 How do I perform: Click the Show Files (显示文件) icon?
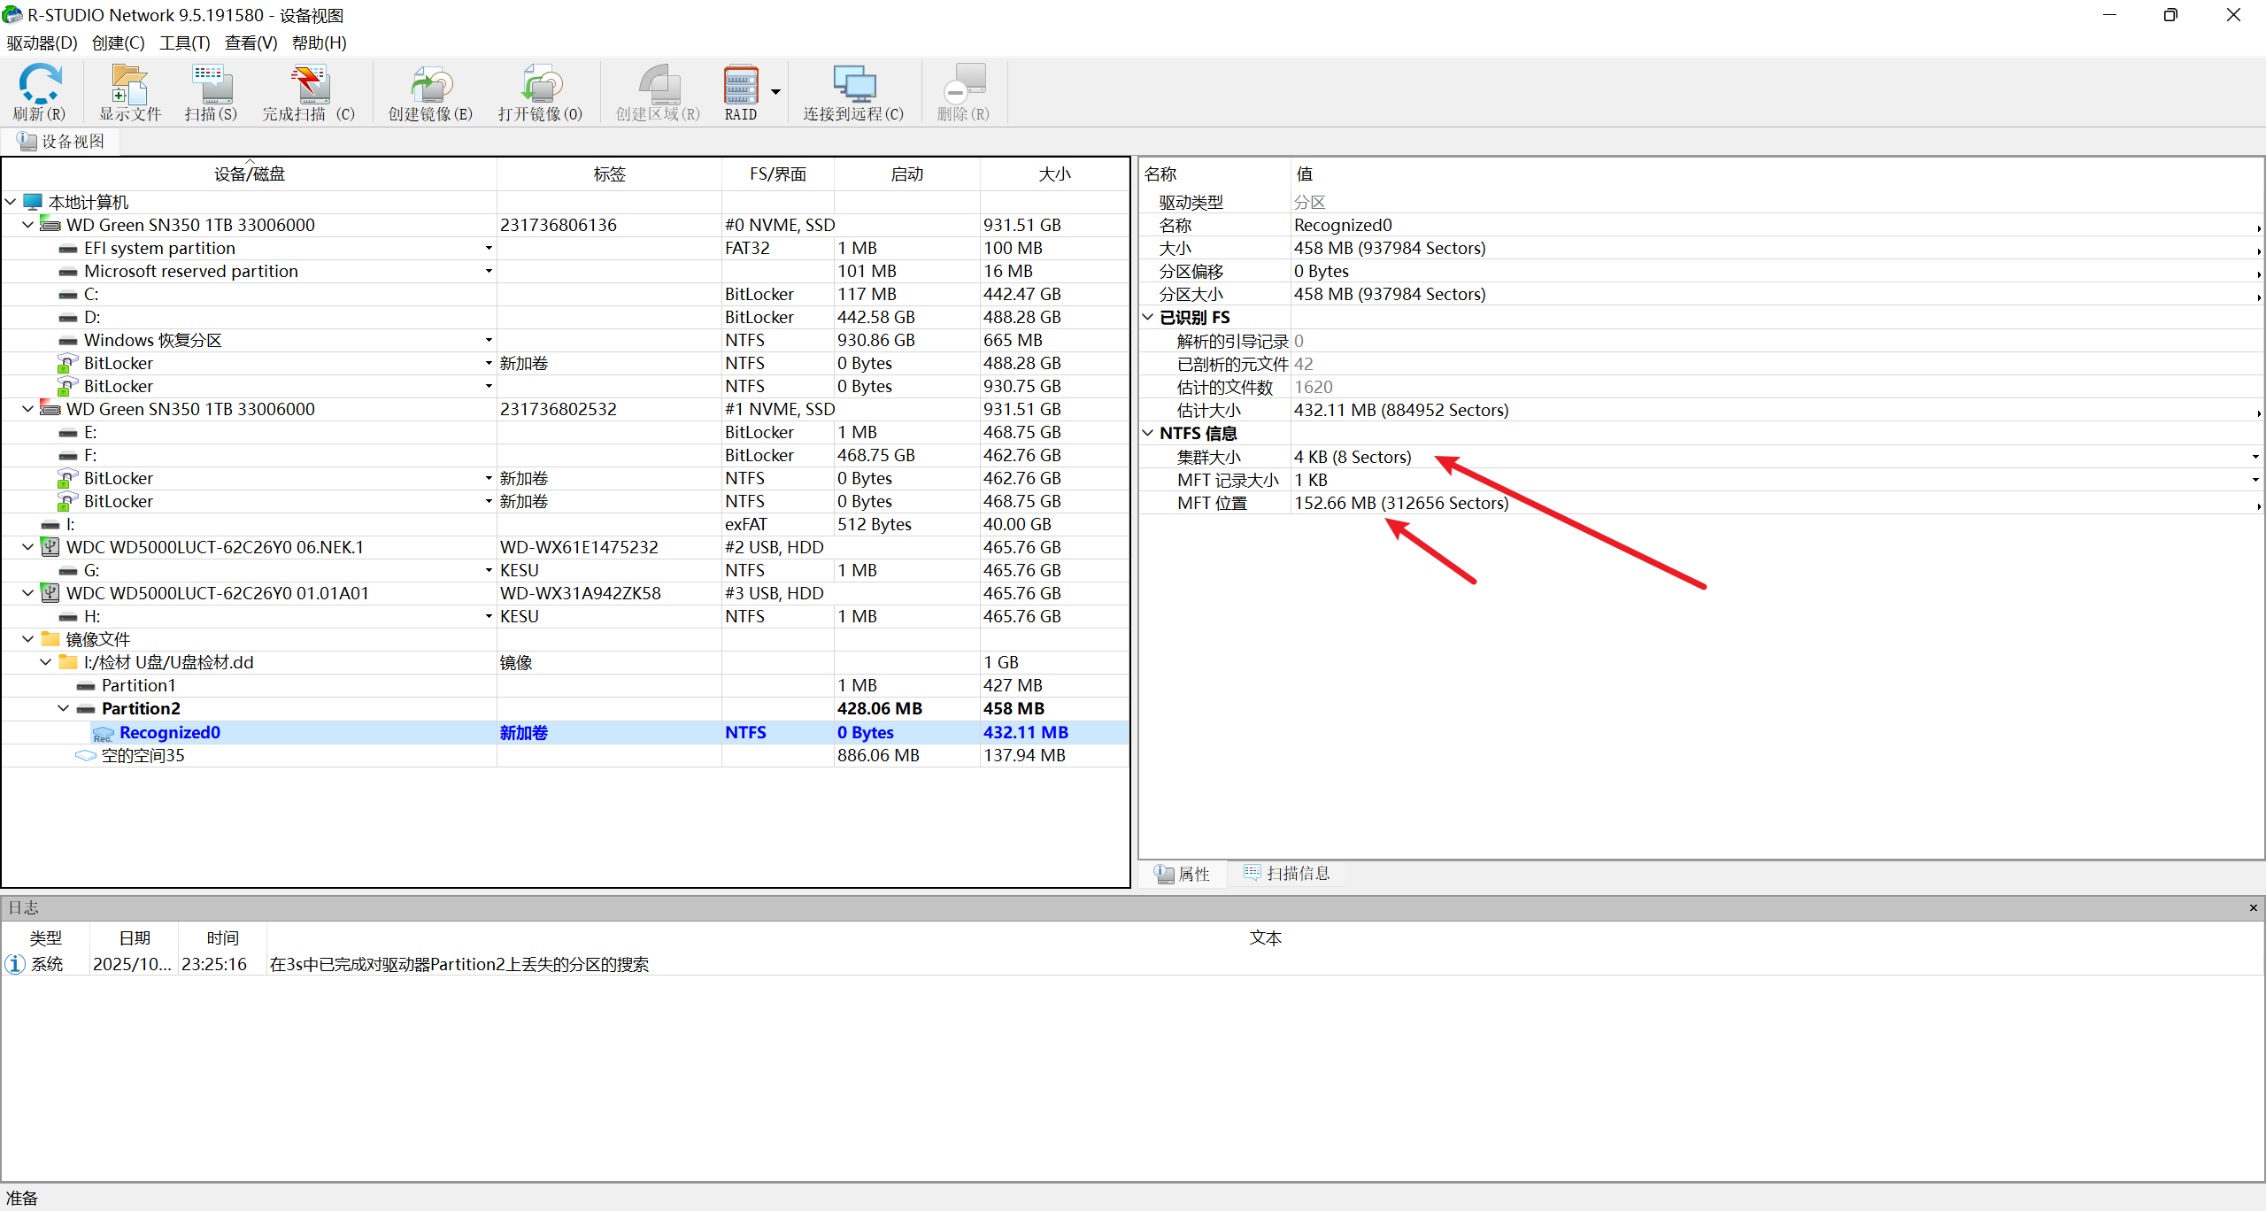(x=129, y=90)
